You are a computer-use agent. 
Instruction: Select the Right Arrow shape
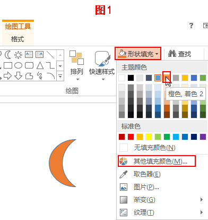[x=7, y=76]
